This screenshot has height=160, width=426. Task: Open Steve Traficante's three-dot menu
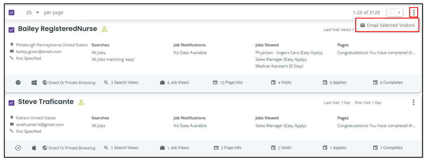coord(414,102)
